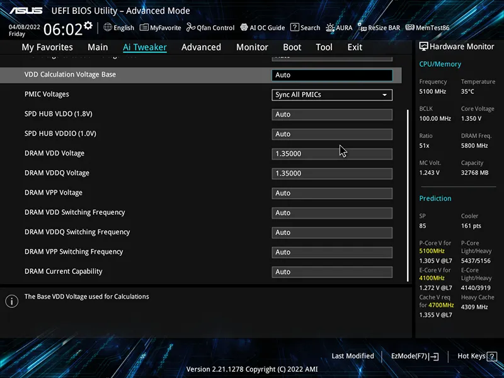Screen dimensions: 504x378
Task: Select the DRAM VDD Voltage label
Action: pos(54,153)
